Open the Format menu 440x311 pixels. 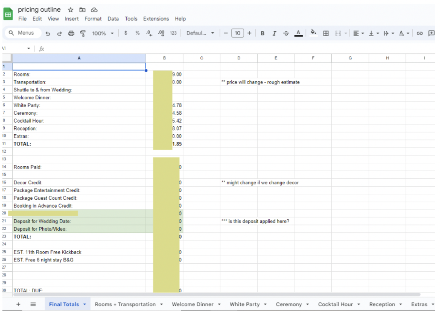(93, 19)
